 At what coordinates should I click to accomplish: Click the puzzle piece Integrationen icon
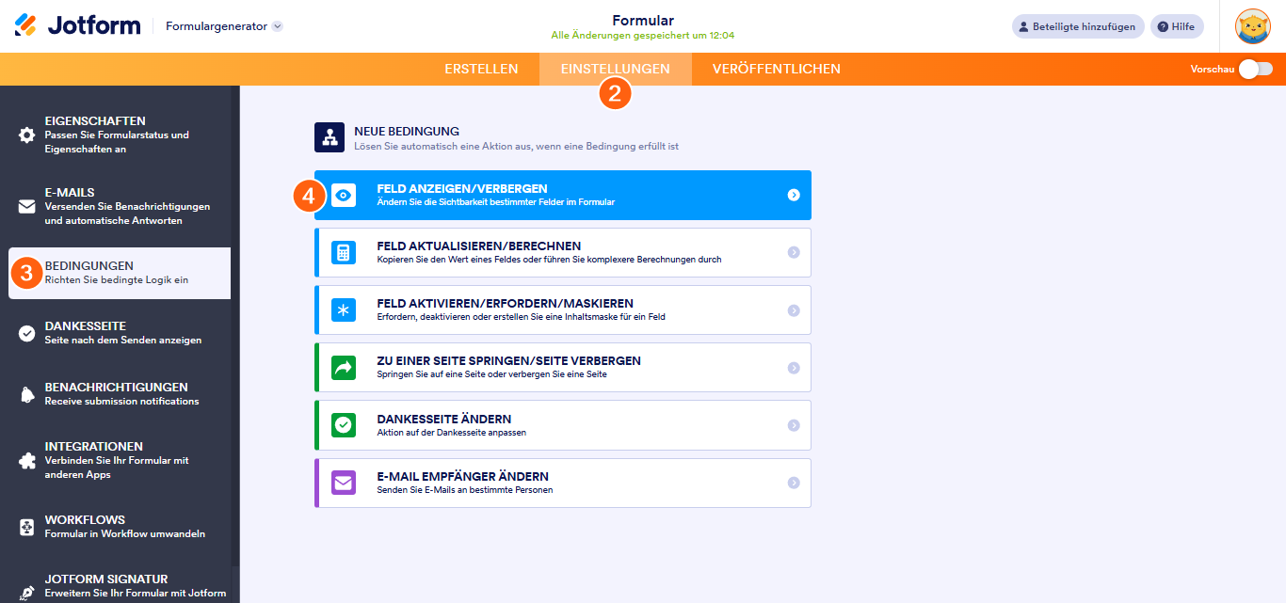tap(27, 461)
